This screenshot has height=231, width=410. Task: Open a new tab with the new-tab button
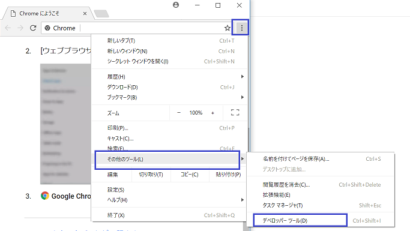101,14
